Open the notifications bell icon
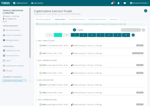Screen dimensions: 150x106 [118, 3]
